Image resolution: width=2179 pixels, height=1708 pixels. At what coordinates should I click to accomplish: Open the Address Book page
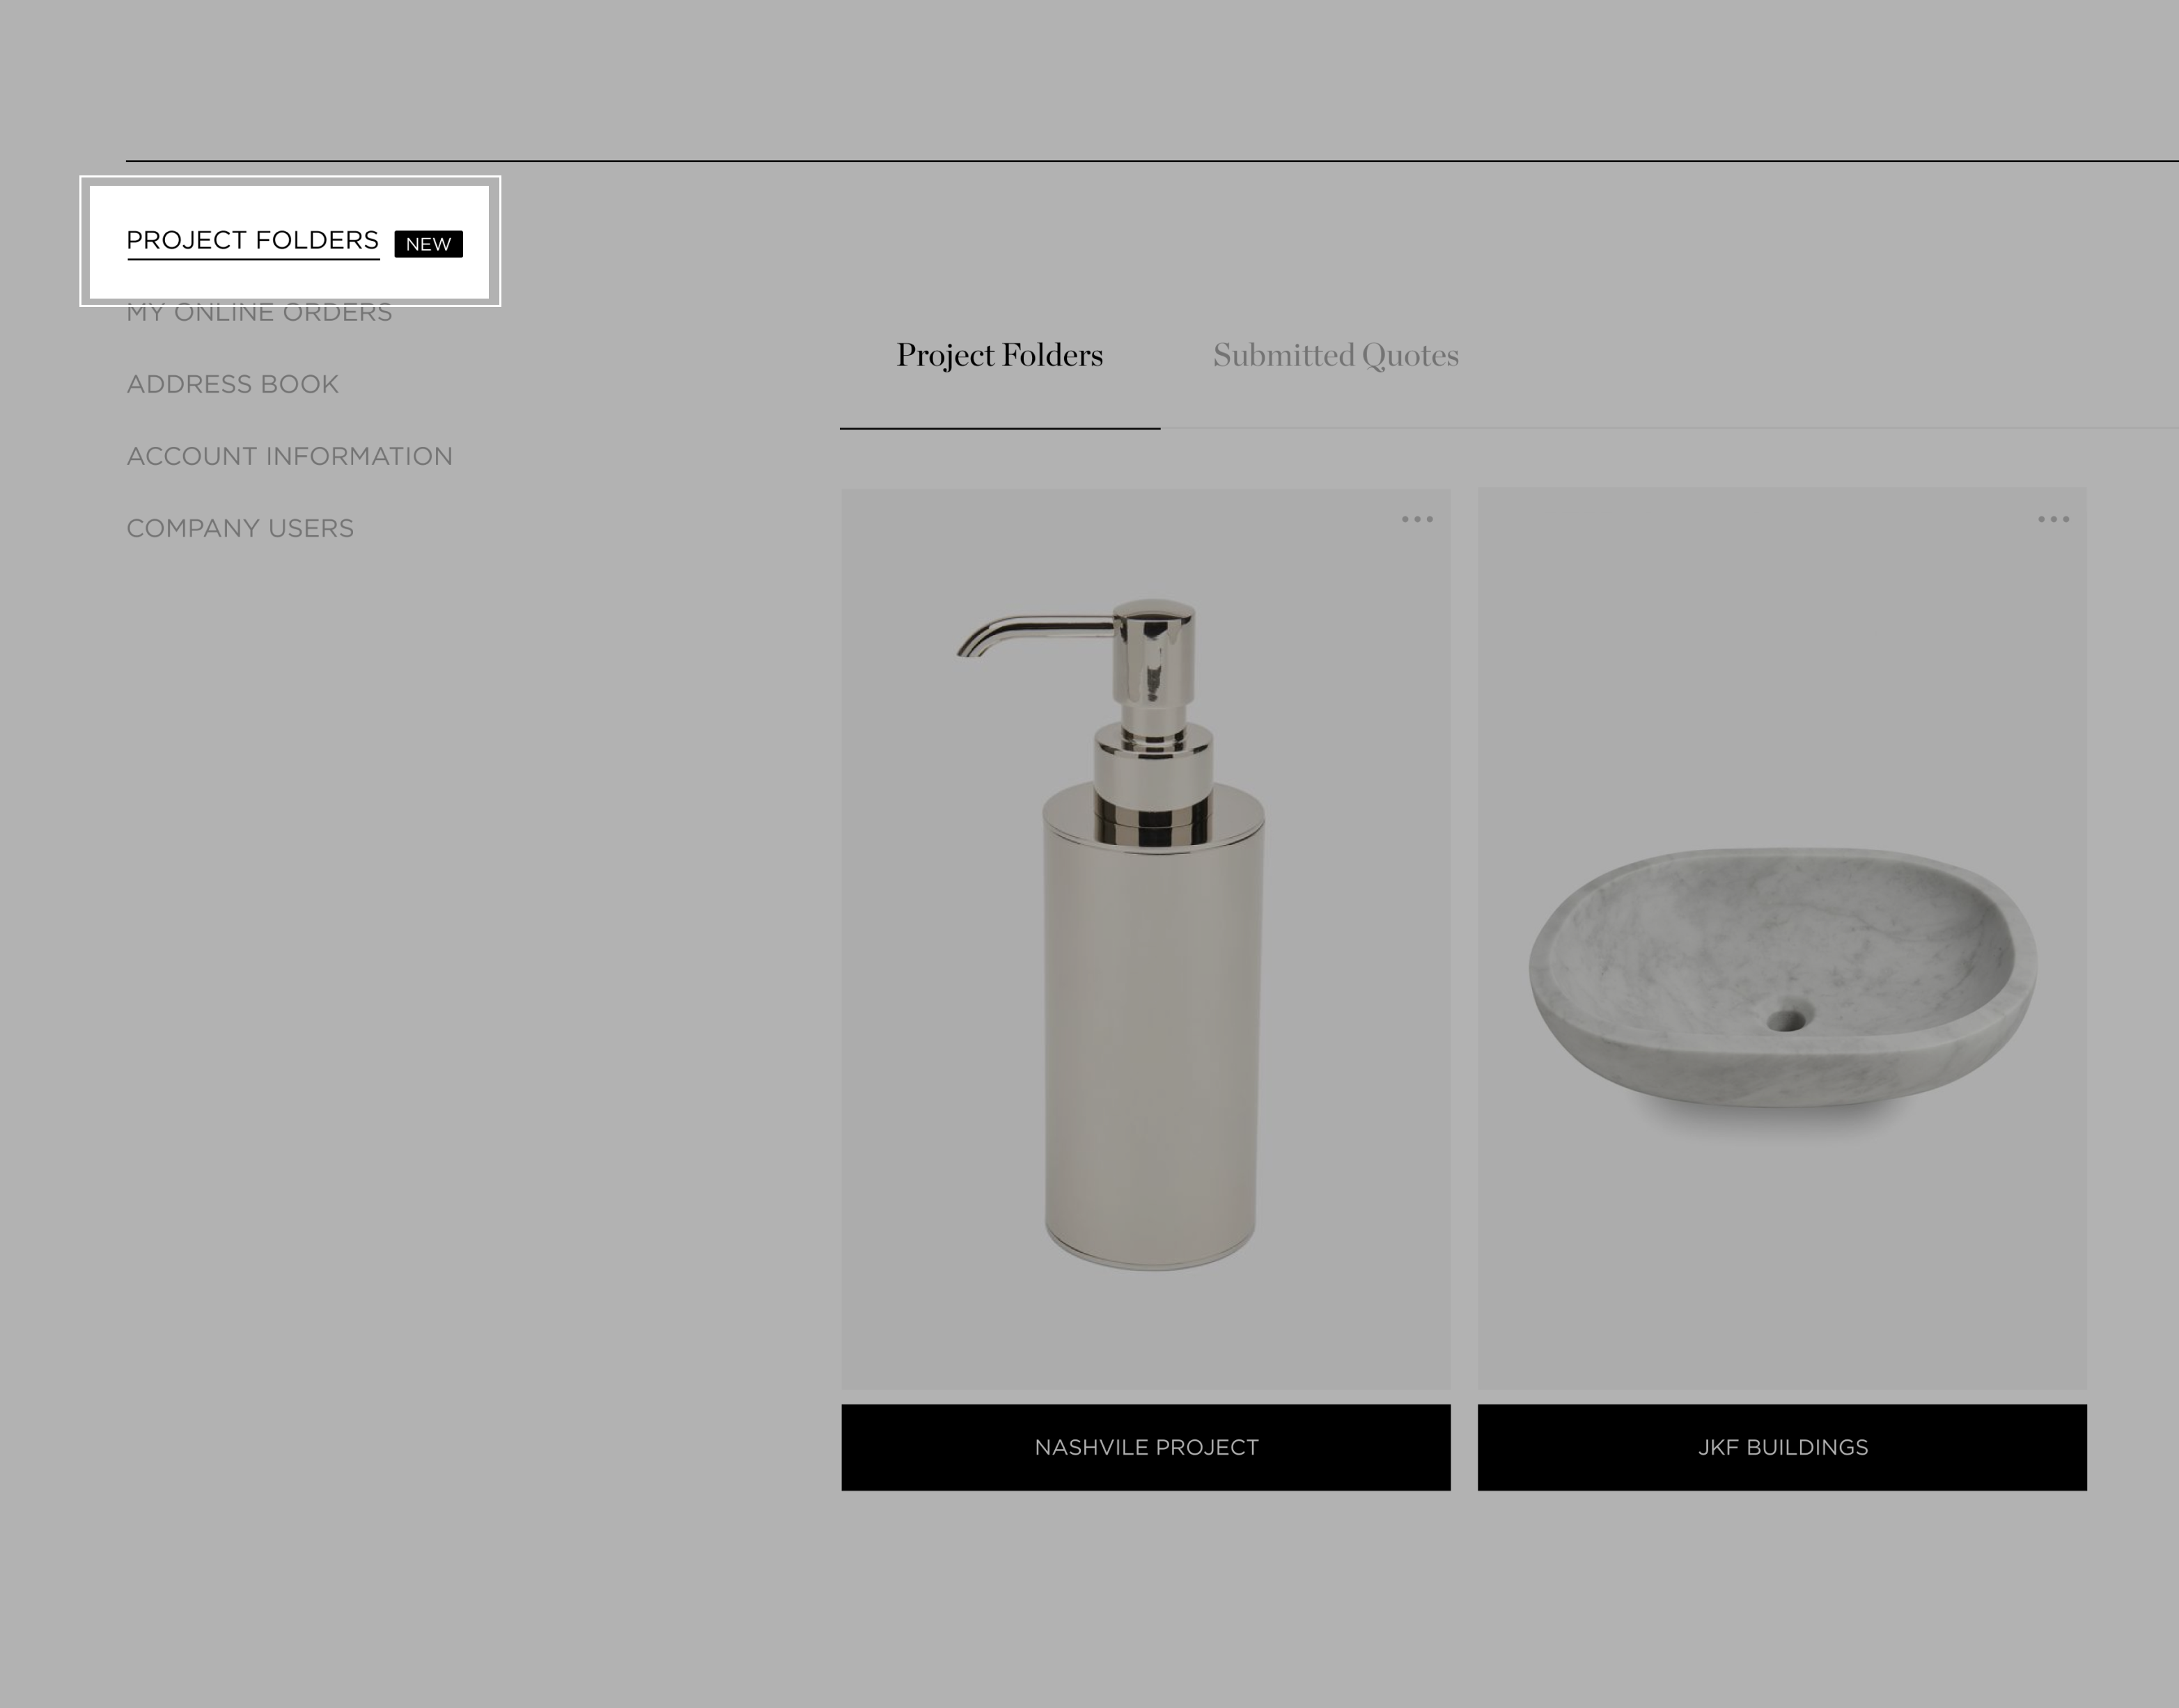tap(232, 384)
